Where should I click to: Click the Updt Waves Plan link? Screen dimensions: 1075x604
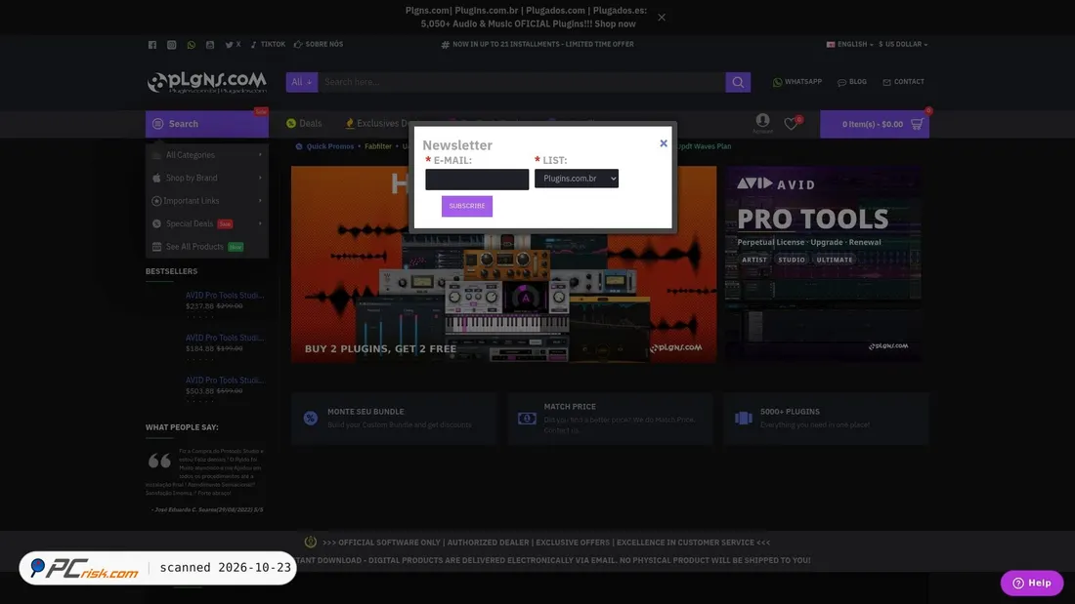tap(704, 146)
